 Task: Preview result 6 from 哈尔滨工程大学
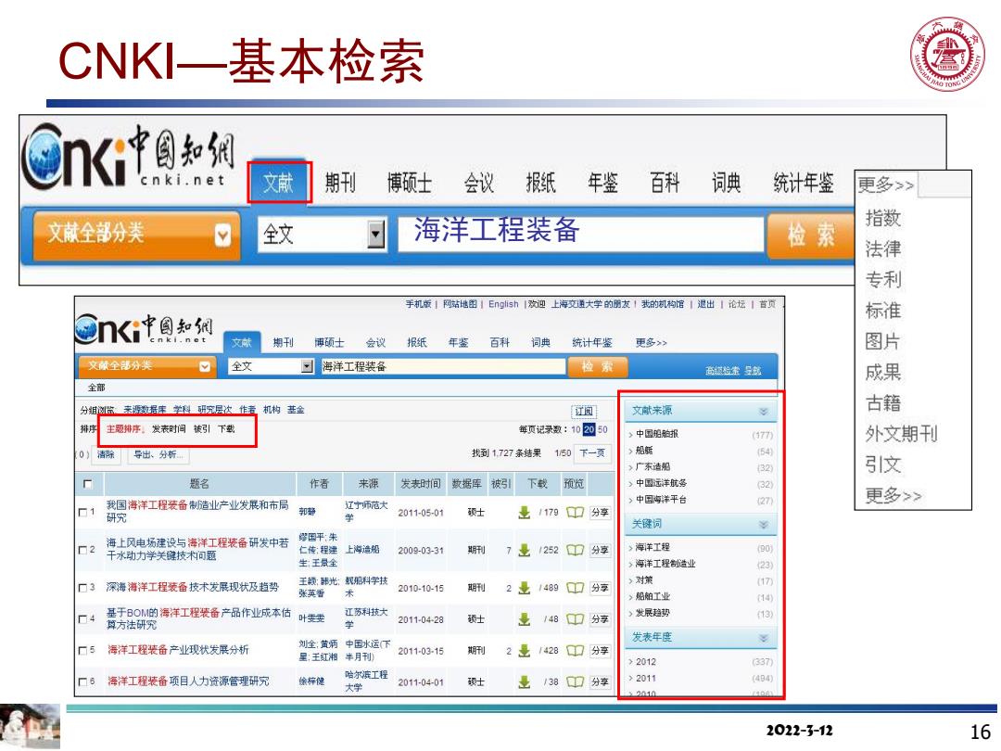(x=575, y=681)
